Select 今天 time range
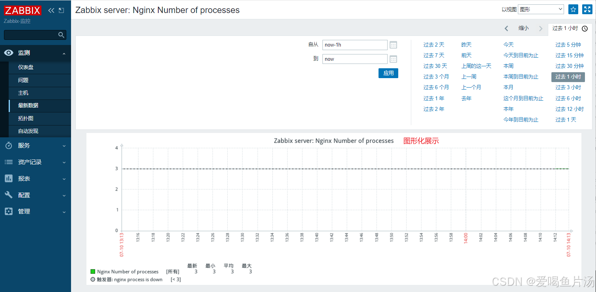The width and height of the screenshot is (596, 292). [508, 45]
